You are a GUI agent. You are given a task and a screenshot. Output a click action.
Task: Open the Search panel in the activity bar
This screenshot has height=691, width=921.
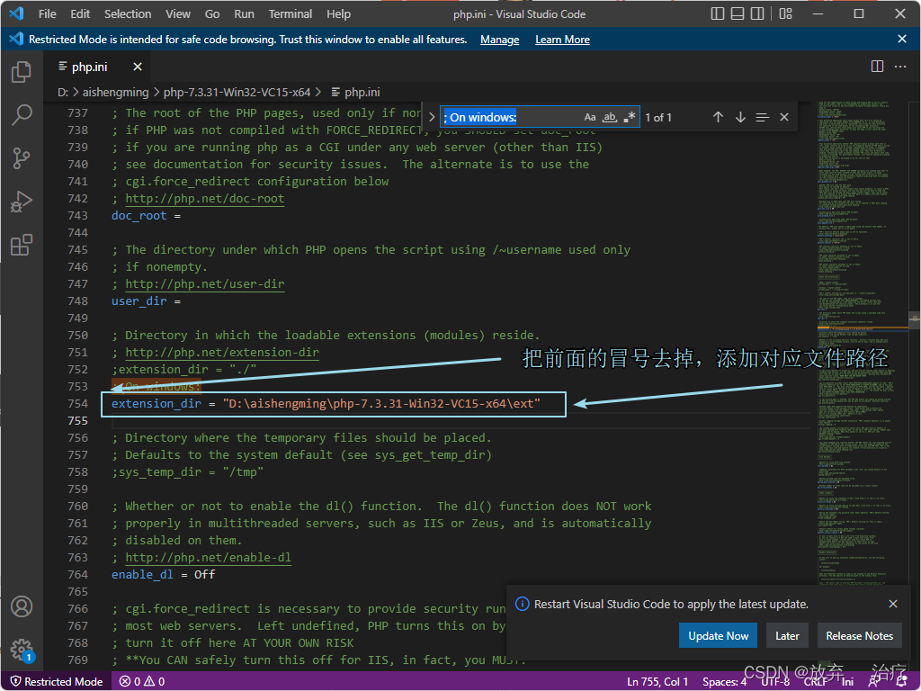22,115
